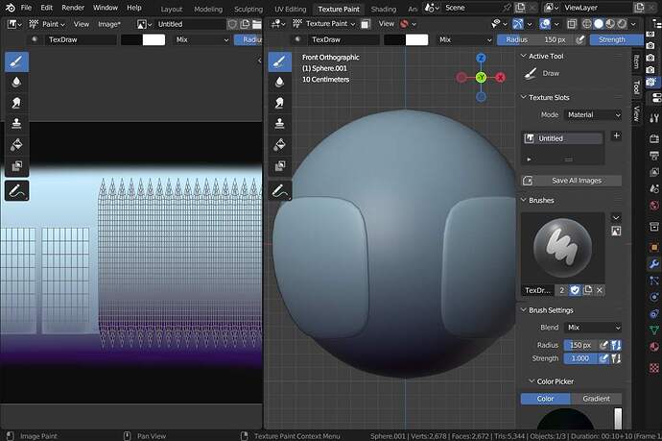Select the Clone stamp tool in the image editor
This screenshot has width=662, height=441.
(x=17, y=124)
